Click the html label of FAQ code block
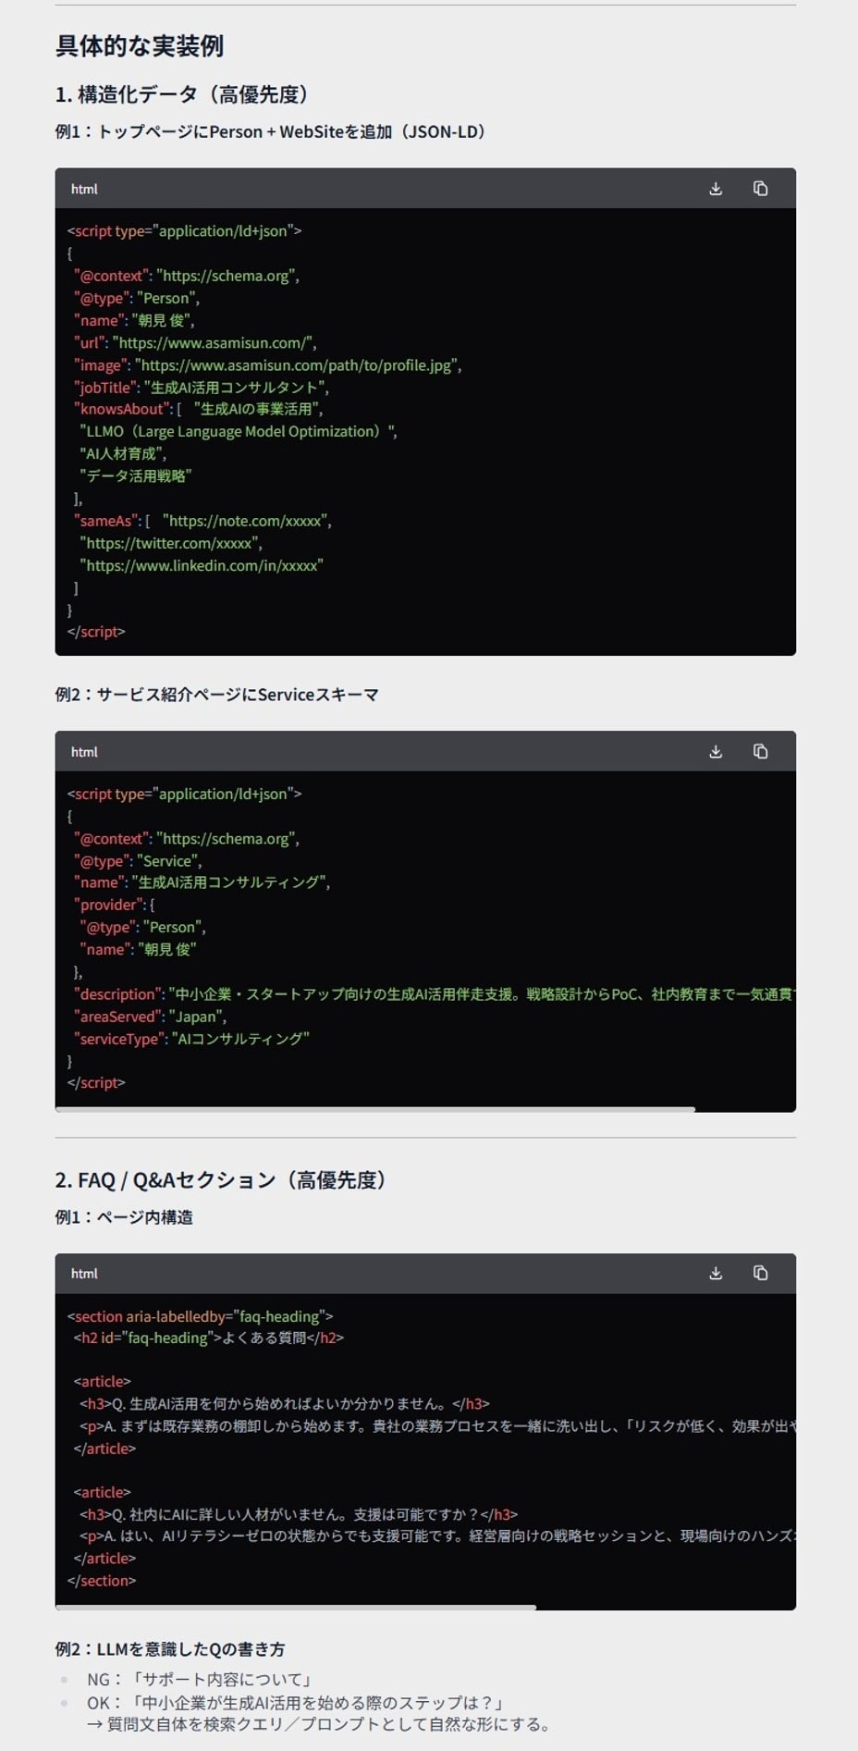The image size is (858, 1751). (x=84, y=1274)
